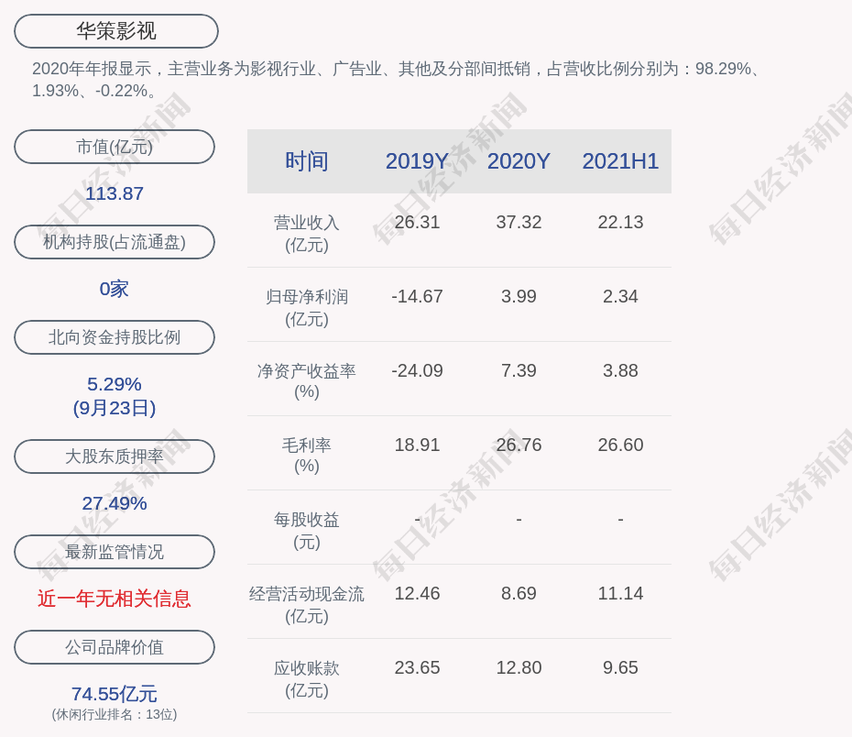Click the 2019Y revenue cell 26.31
852x737 pixels.
click(418, 223)
